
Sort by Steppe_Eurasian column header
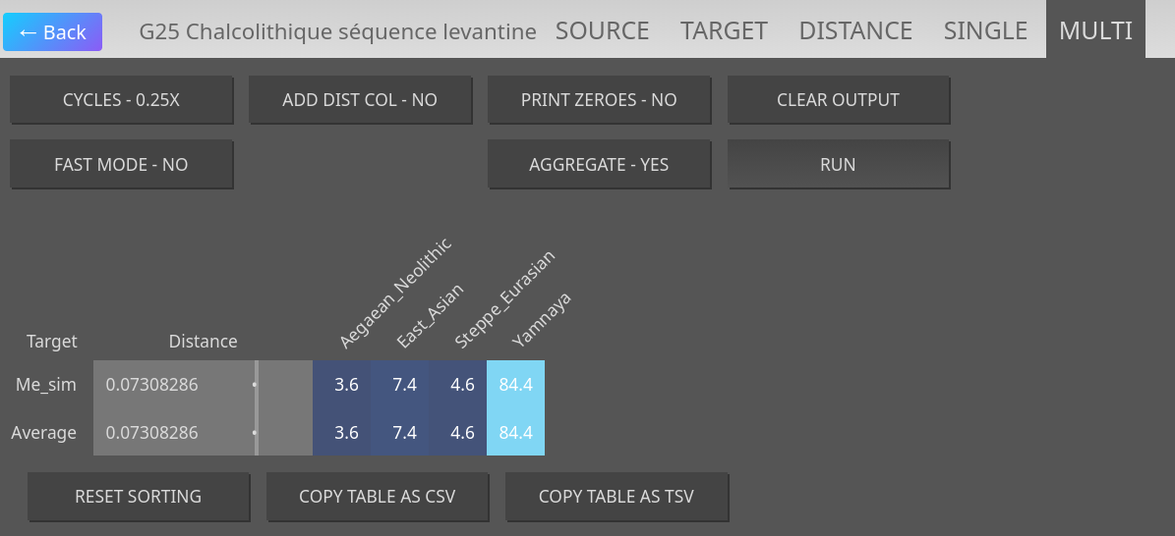(x=504, y=299)
